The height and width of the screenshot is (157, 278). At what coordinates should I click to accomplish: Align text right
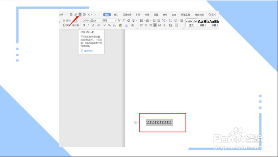(x=150, y=25)
